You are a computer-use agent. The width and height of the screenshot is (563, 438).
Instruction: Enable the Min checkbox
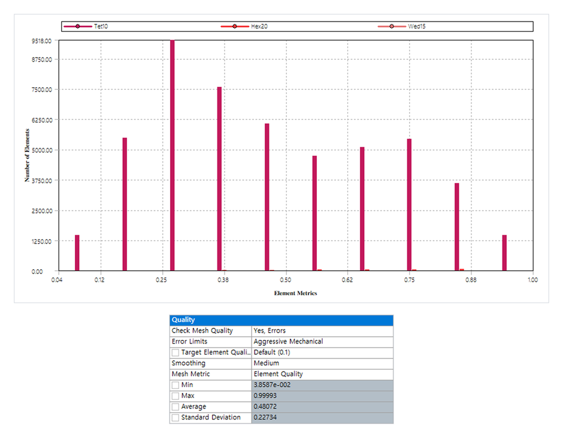point(175,385)
